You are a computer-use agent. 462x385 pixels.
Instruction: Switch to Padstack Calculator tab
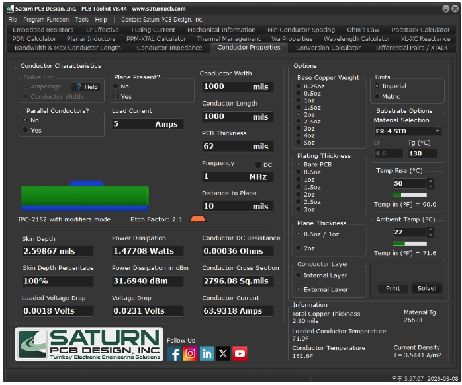click(x=420, y=30)
